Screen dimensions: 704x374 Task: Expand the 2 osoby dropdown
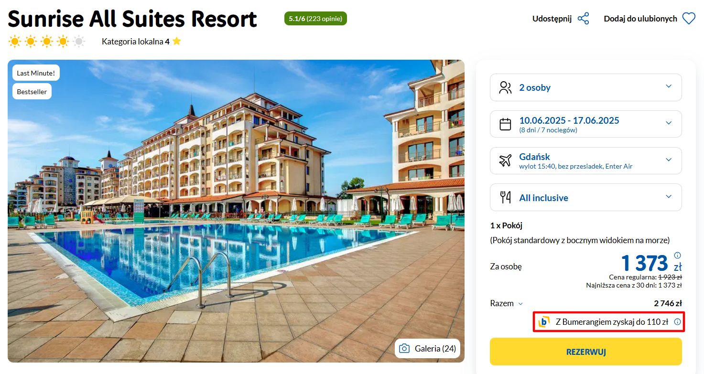click(586, 87)
